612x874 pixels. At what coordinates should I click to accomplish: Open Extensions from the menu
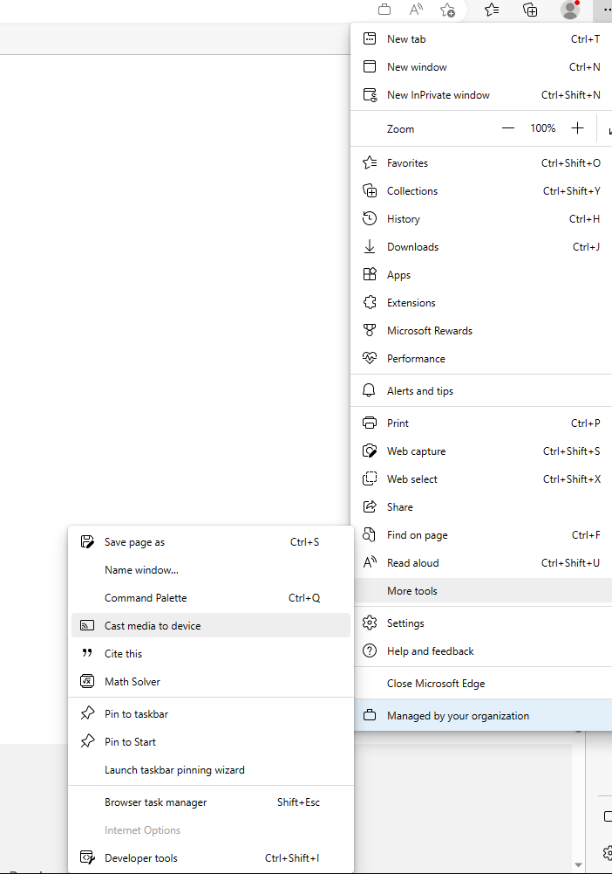click(481, 302)
